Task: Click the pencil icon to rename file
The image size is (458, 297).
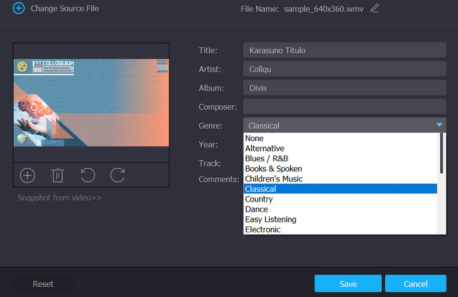Action: point(375,9)
